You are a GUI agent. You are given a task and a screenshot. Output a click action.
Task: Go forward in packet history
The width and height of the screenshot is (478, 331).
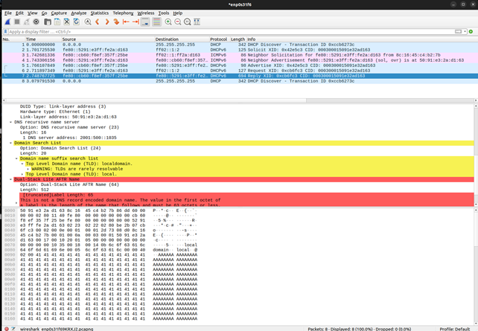(107, 22)
